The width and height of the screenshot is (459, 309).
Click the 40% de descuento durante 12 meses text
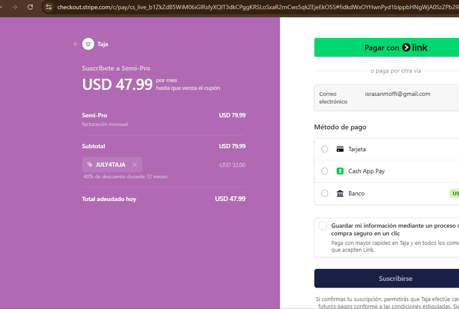click(x=125, y=177)
